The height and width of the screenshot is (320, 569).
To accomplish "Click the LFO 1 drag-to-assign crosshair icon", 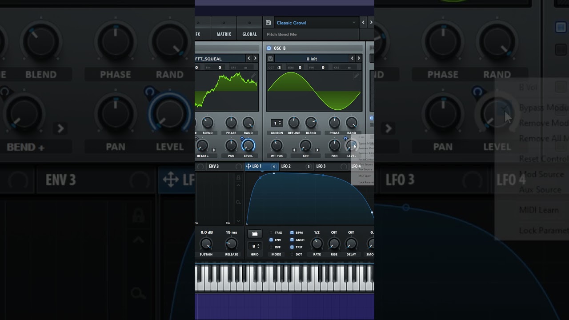I will (248, 166).
